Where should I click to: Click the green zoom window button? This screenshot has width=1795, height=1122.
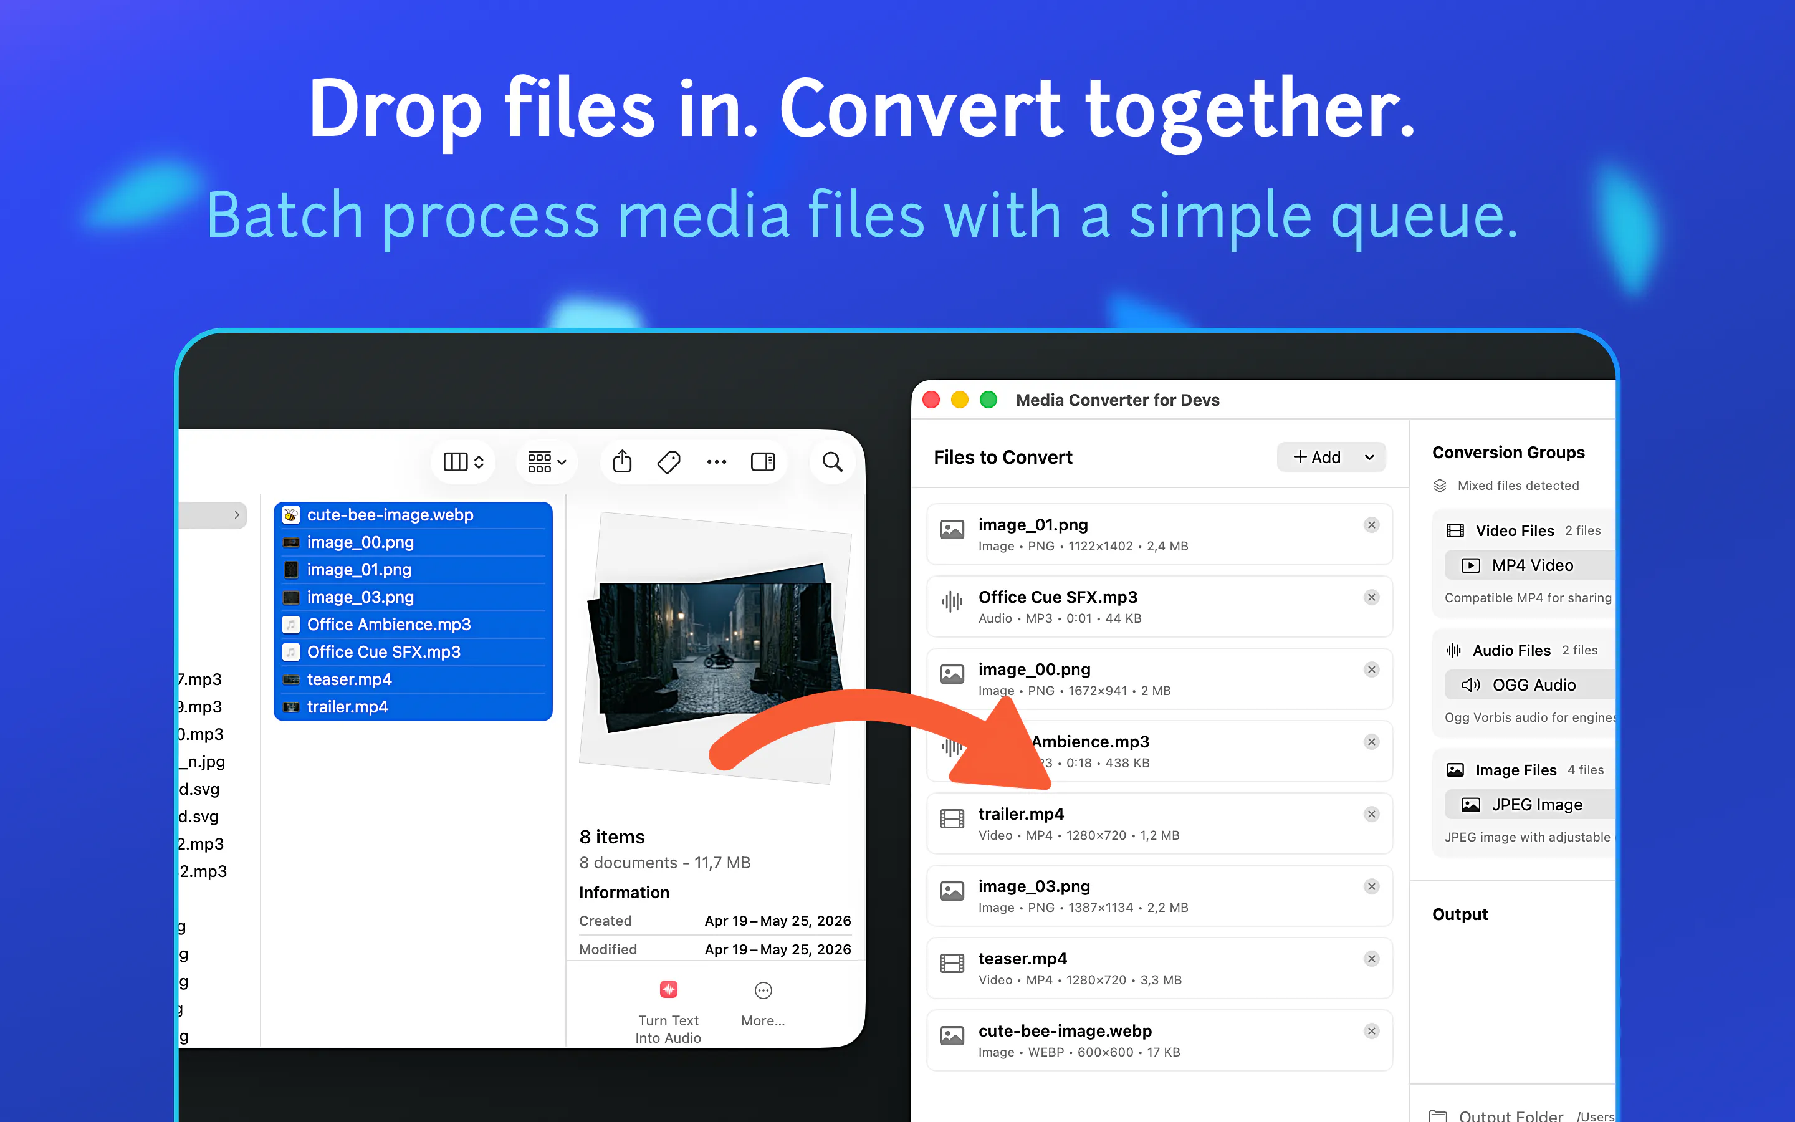pyautogui.click(x=988, y=400)
